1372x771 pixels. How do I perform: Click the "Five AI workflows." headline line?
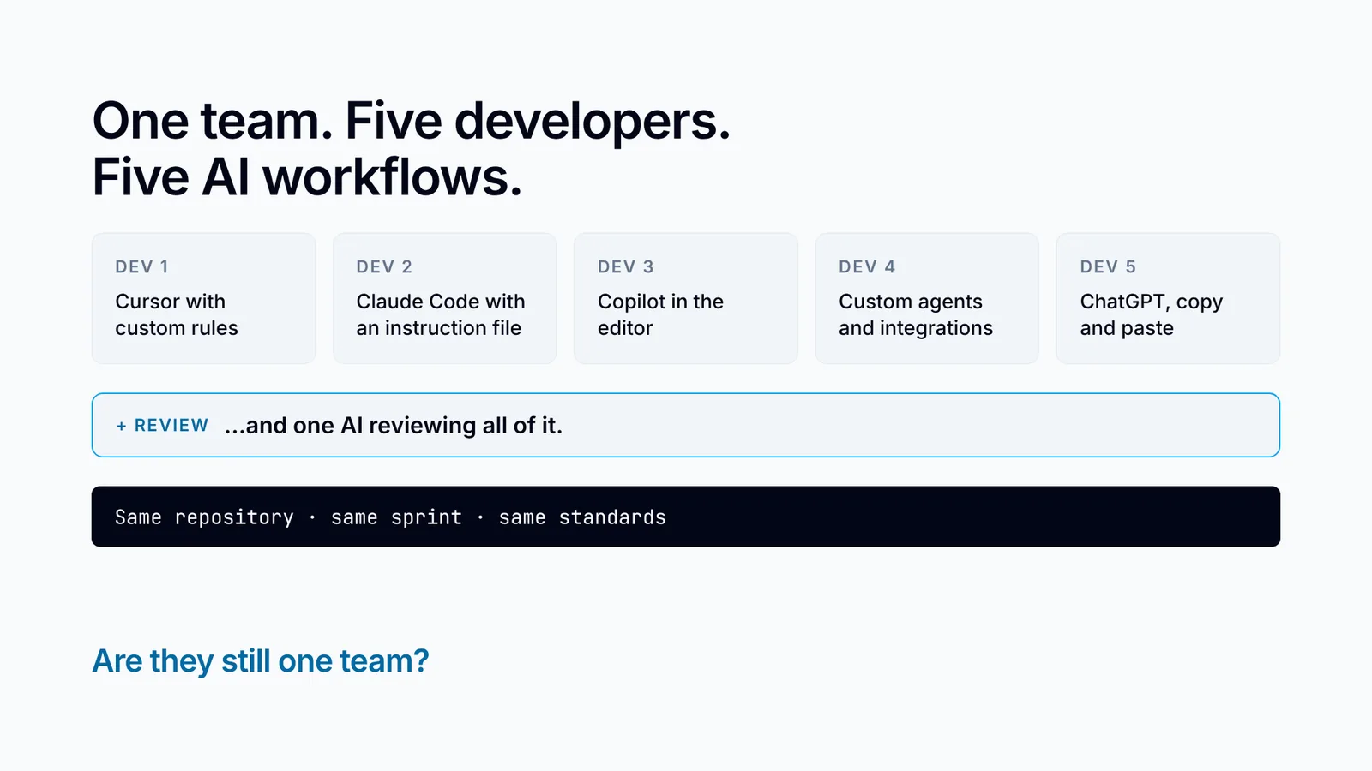pos(307,177)
